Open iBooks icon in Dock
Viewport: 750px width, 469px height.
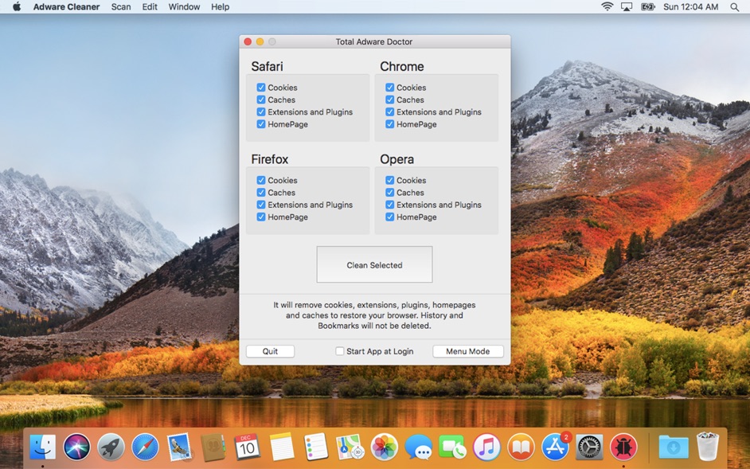pos(521,447)
